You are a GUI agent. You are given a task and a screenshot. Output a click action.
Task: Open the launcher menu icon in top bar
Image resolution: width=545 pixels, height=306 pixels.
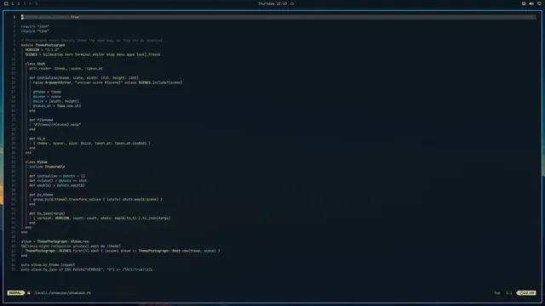tap(6, 3)
